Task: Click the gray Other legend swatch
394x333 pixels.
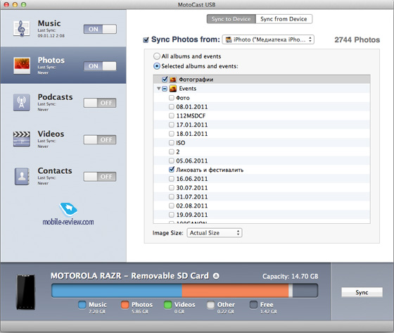Action: [x=210, y=305]
